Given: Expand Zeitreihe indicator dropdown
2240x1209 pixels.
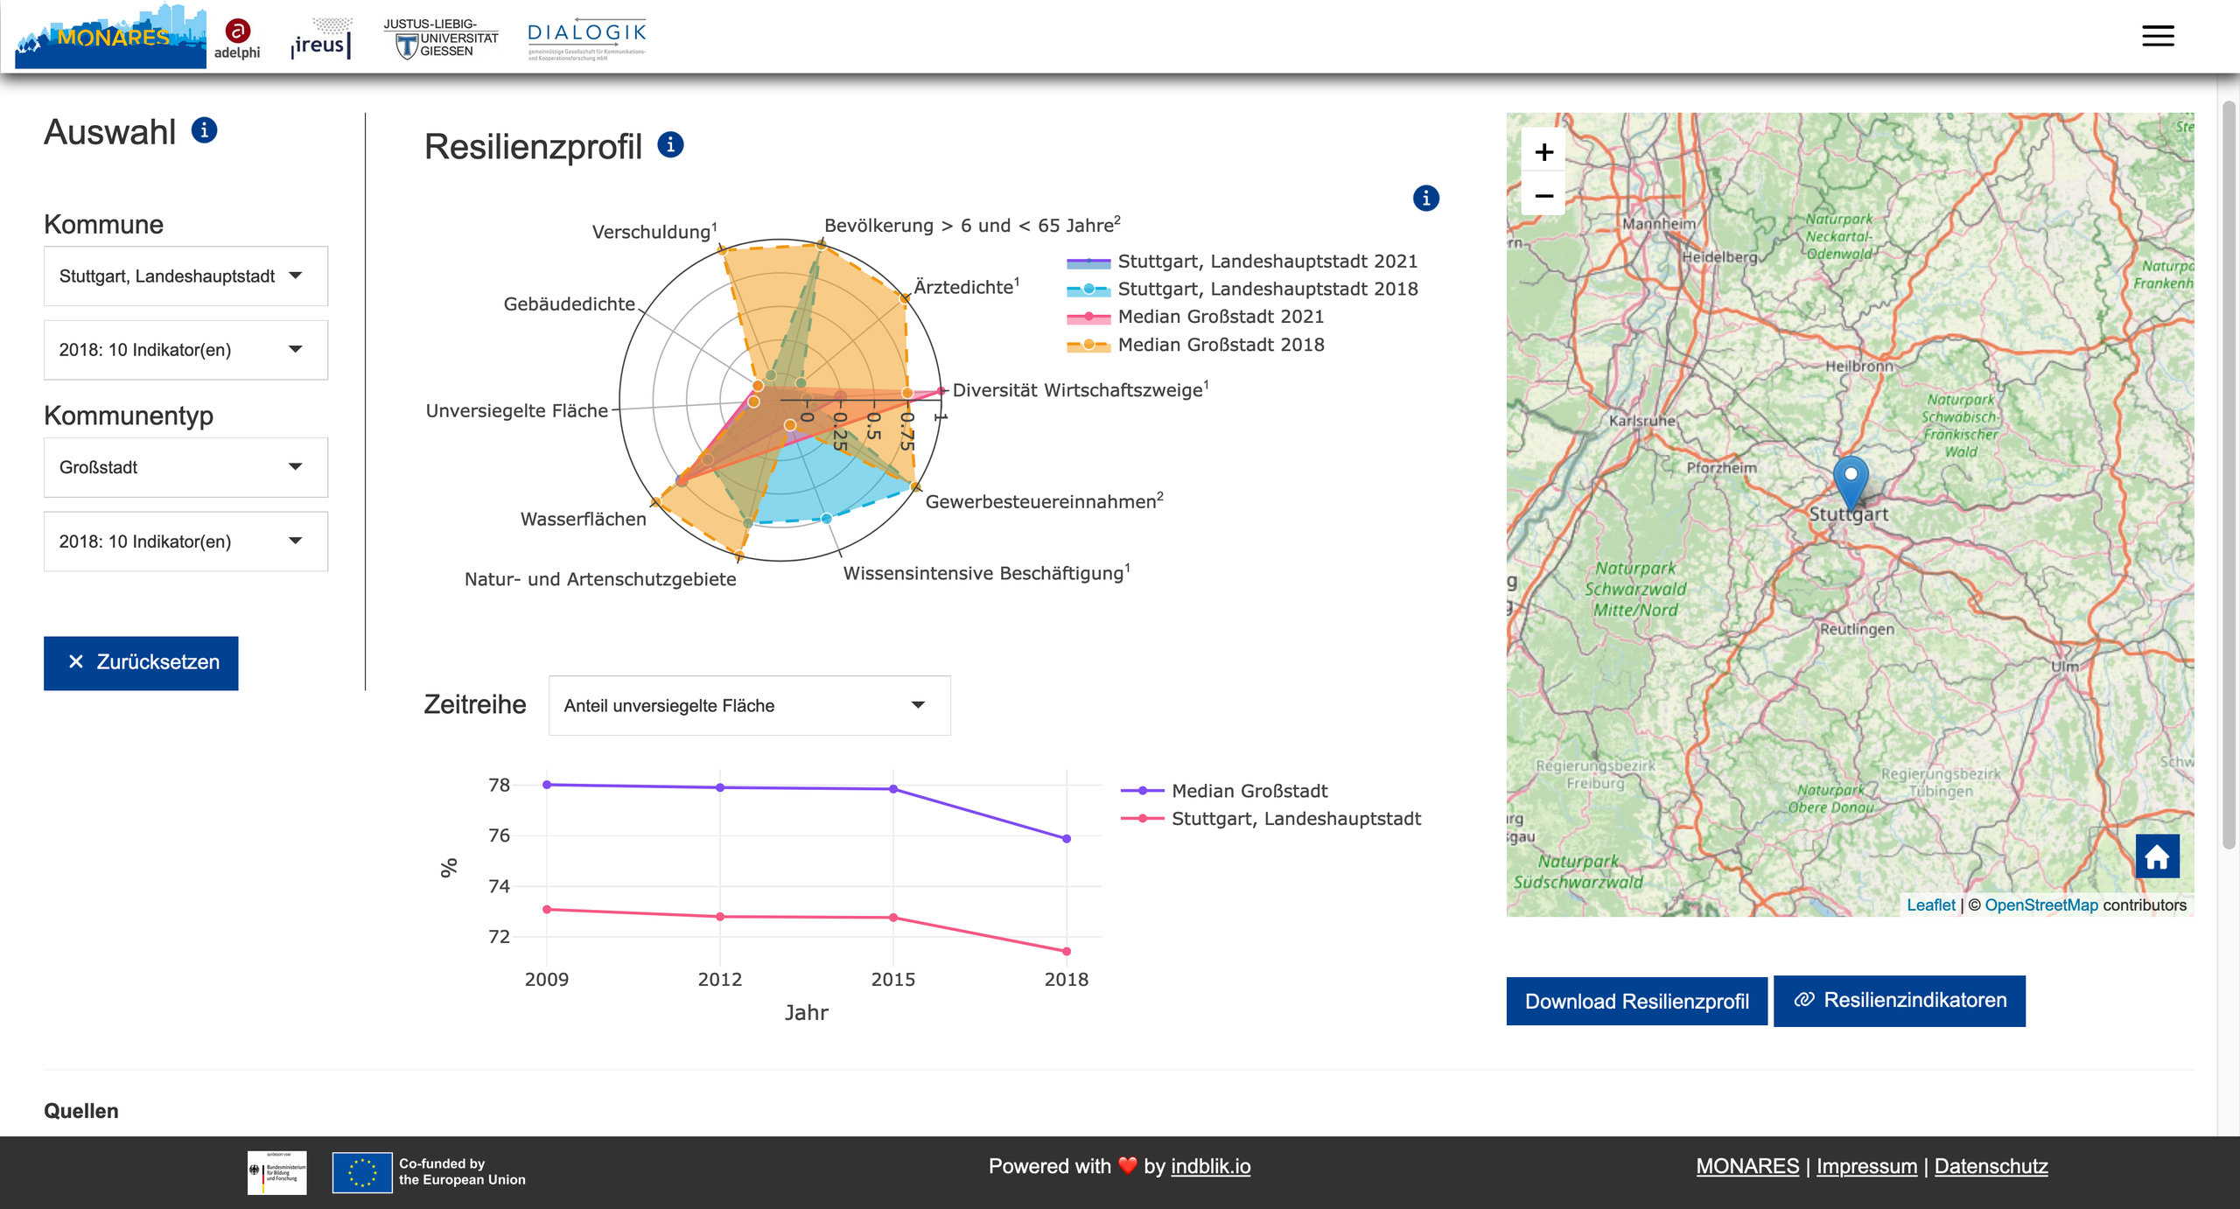Looking at the screenshot, I should [x=749, y=706].
